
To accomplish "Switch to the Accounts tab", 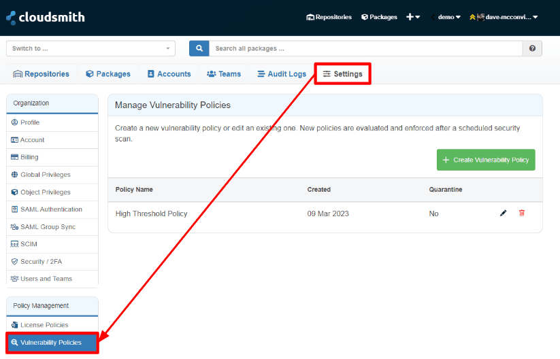I will (169, 74).
